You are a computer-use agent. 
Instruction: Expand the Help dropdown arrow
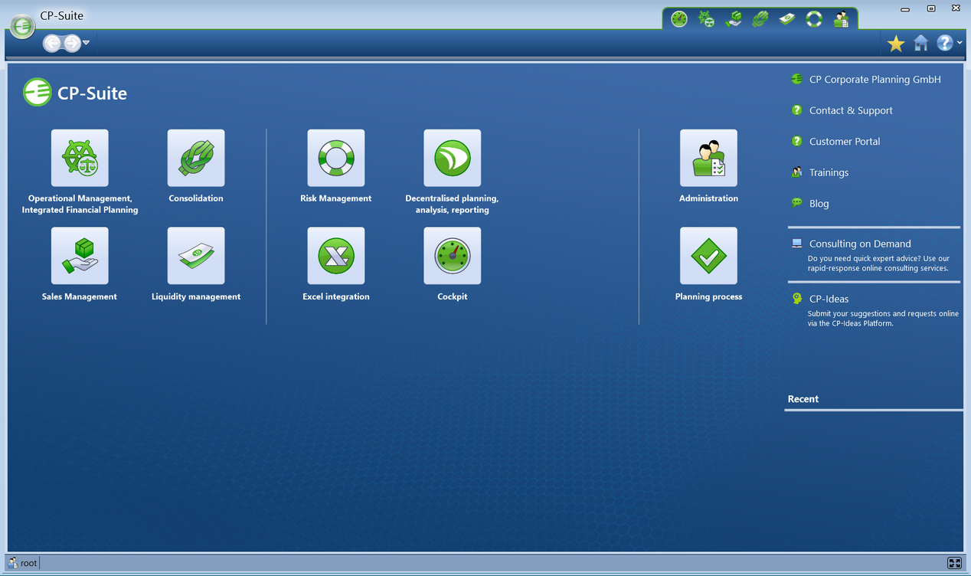click(x=960, y=43)
